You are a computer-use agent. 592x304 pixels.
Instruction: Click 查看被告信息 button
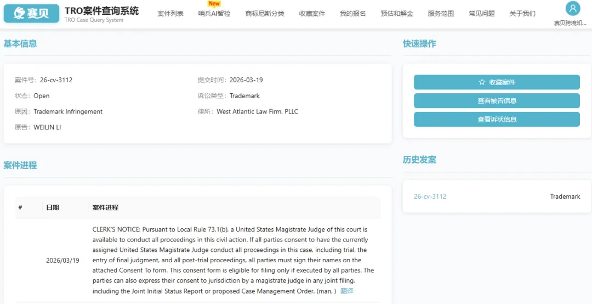click(x=497, y=100)
